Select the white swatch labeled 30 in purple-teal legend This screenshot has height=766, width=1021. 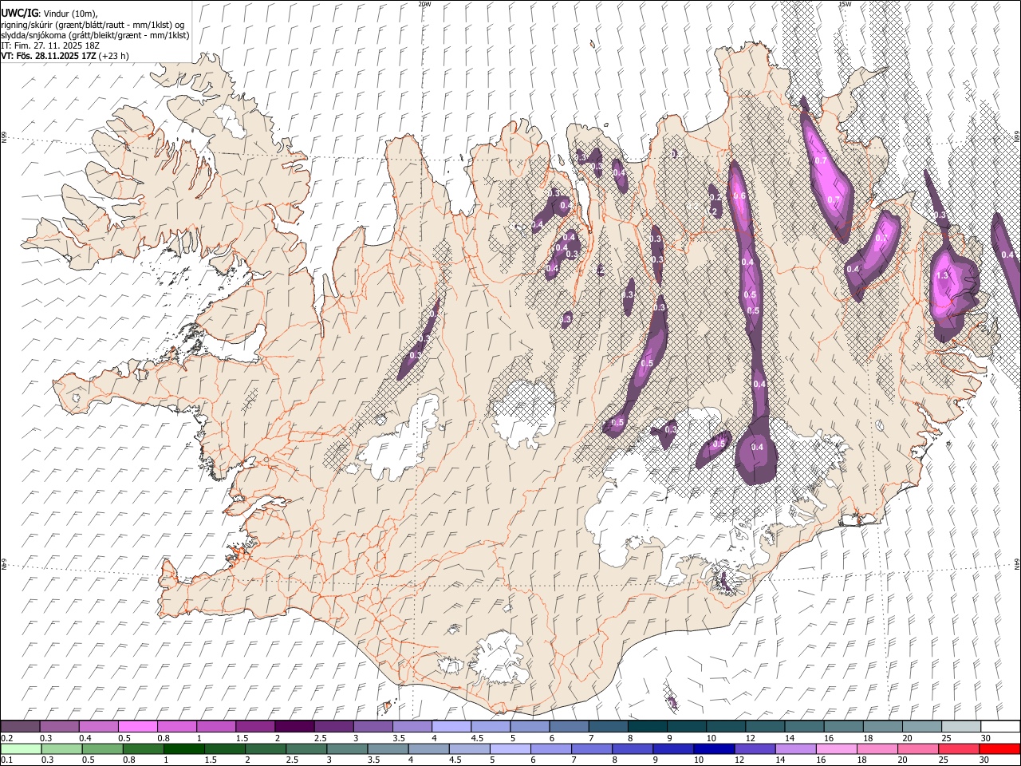pos(1001,726)
